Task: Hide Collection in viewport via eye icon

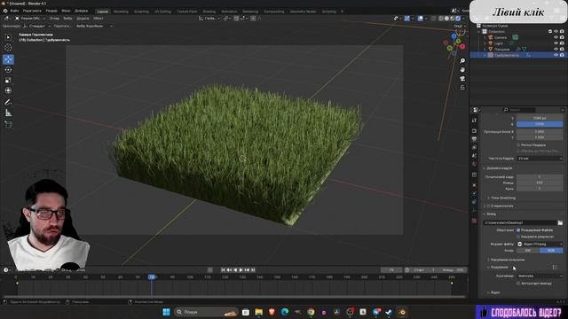Action: coord(556,32)
